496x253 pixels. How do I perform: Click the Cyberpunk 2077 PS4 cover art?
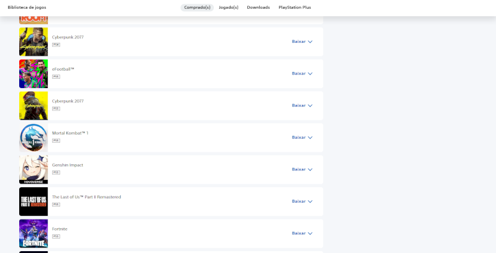[x=33, y=42]
